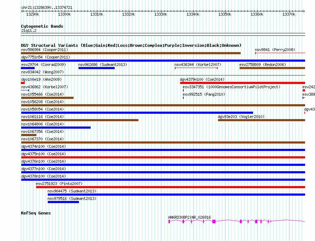Click the 13350k ruler tick label
Image resolution: width=315 pixels, height=241 pixels.
(225, 14)
